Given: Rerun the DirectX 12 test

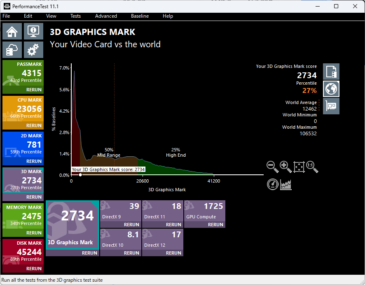Looking at the screenshot, I should [173, 253].
